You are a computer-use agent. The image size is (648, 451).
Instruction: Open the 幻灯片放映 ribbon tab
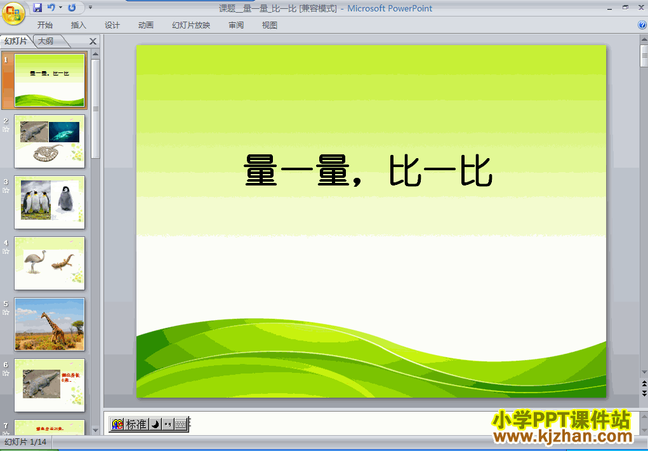point(191,25)
